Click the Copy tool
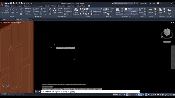The image size is (175, 98). pyautogui.click(x=28, y=11)
